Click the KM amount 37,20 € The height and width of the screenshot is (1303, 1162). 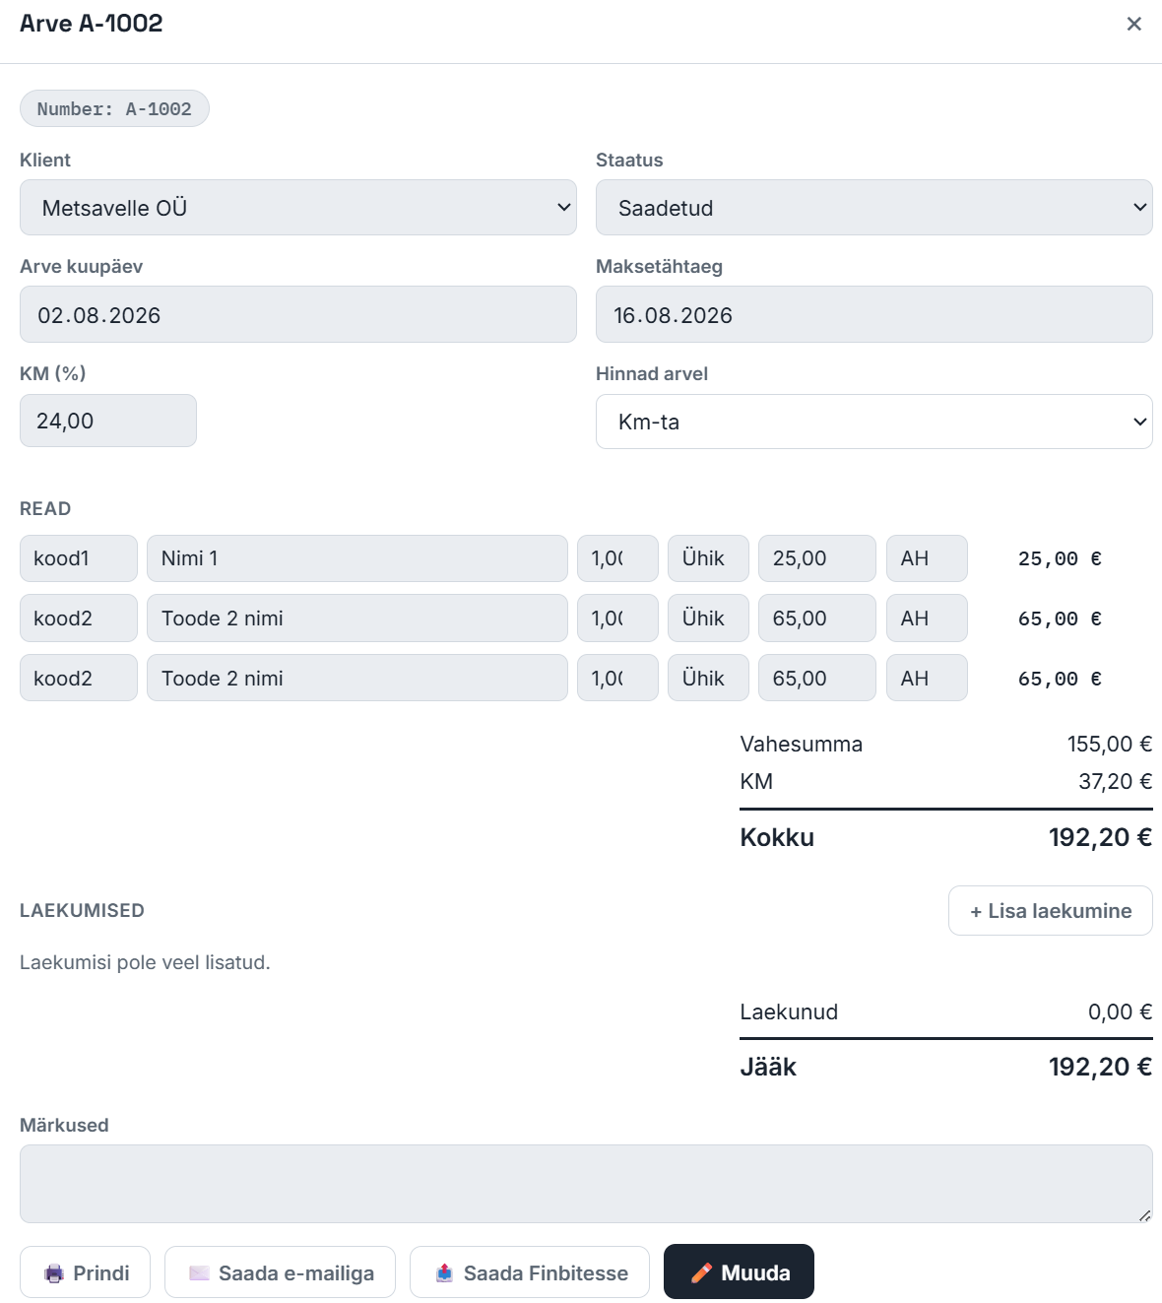1116,781
